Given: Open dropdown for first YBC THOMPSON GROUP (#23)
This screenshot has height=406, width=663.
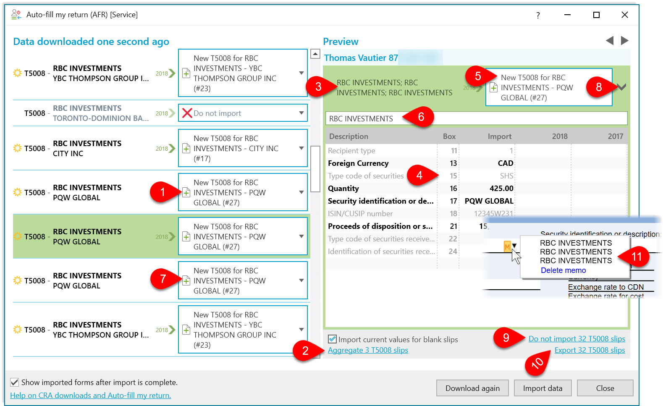Looking at the screenshot, I should [301, 73].
